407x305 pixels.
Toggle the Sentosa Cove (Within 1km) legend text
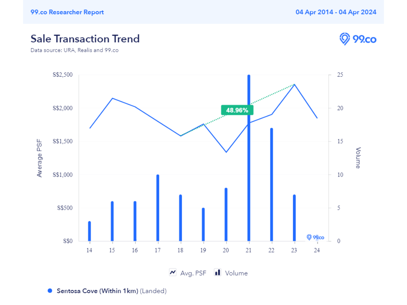tap(97, 291)
